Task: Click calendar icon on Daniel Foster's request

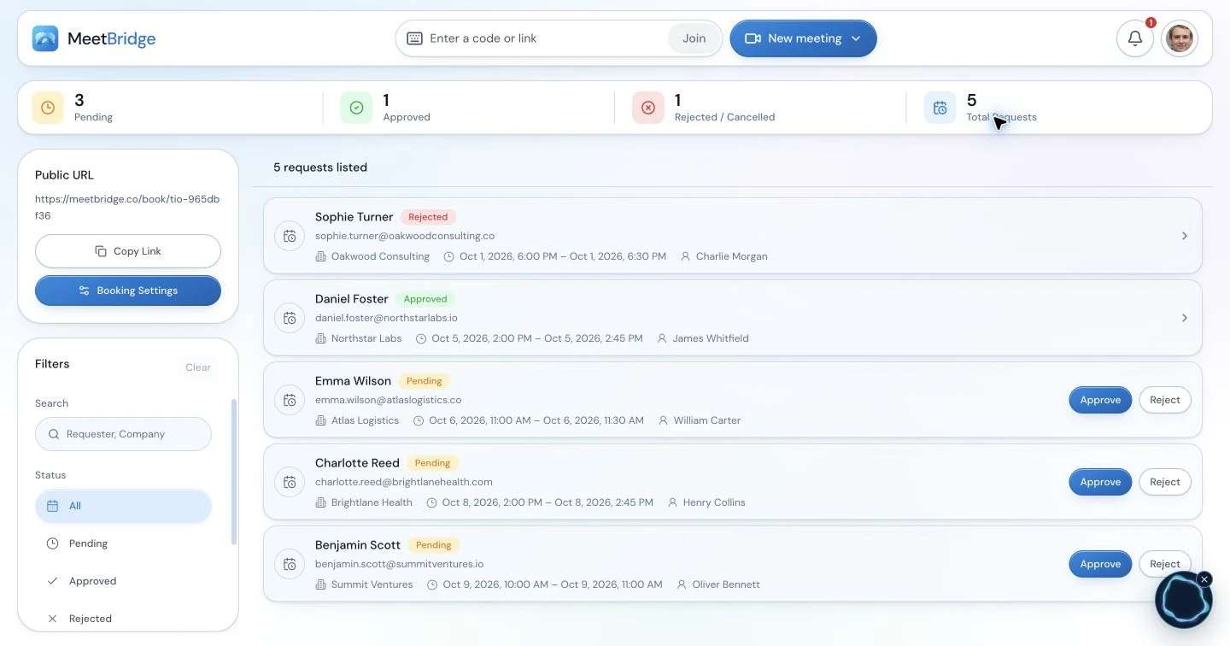Action: (x=290, y=318)
